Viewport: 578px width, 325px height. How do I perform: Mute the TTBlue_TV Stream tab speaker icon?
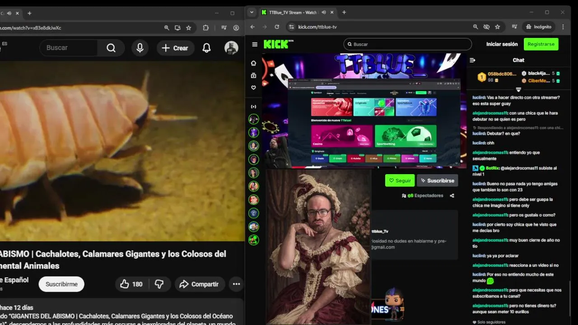click(323, 13)
